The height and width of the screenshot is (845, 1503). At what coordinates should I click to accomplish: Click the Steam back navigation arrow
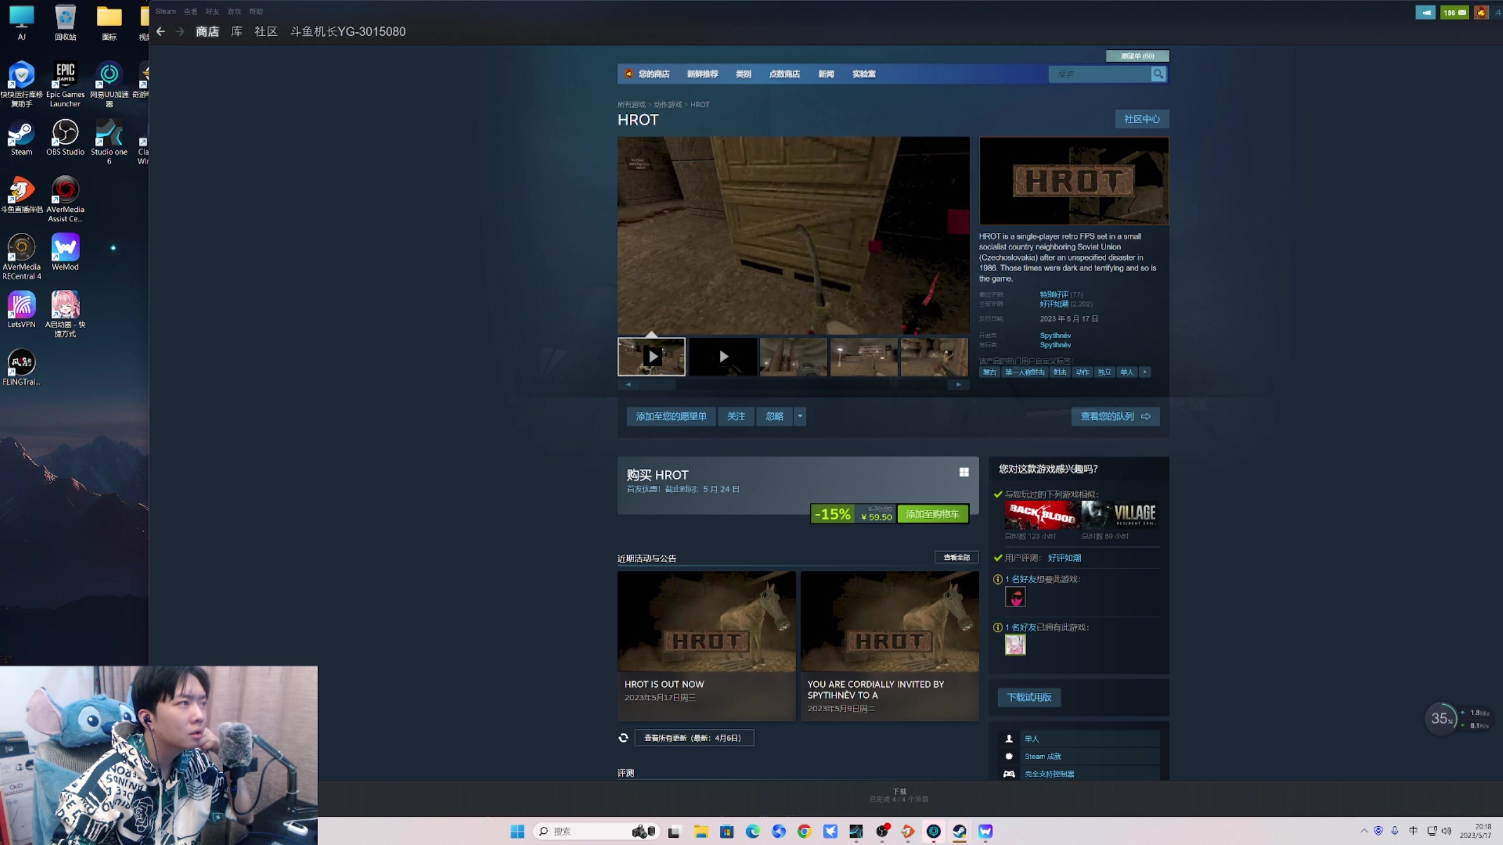160,32
